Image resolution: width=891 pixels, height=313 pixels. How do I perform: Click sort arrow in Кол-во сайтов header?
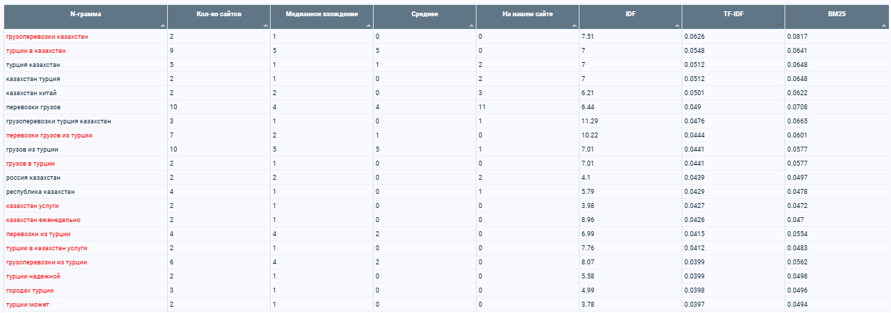click(265, 25)
